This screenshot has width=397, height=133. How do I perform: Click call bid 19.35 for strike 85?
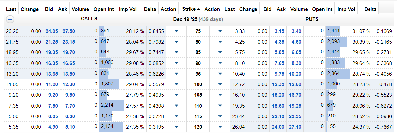point(52,52)
